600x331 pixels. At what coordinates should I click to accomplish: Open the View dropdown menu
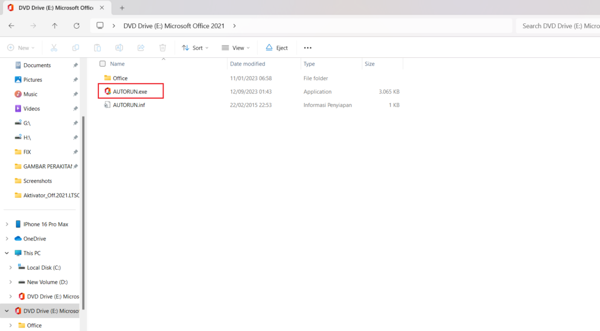tap(236, 48)
